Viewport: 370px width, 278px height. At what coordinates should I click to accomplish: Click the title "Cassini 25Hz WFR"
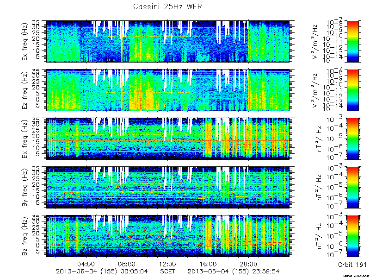point(167,6)
